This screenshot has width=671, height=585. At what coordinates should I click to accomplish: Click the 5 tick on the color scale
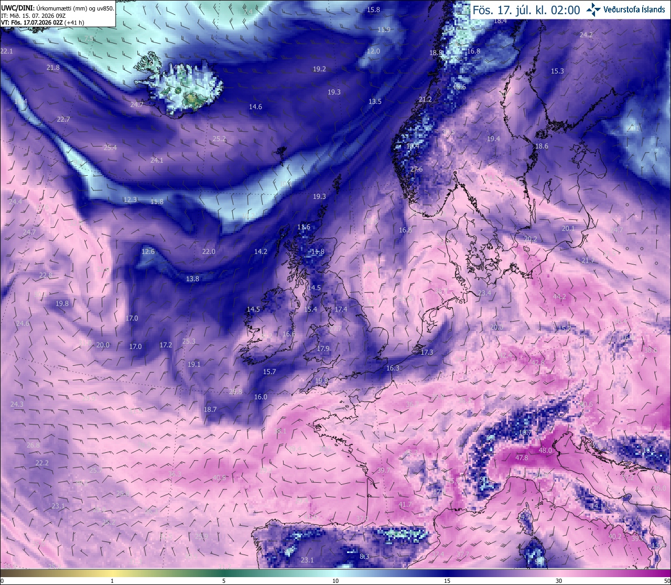(224, 581)
